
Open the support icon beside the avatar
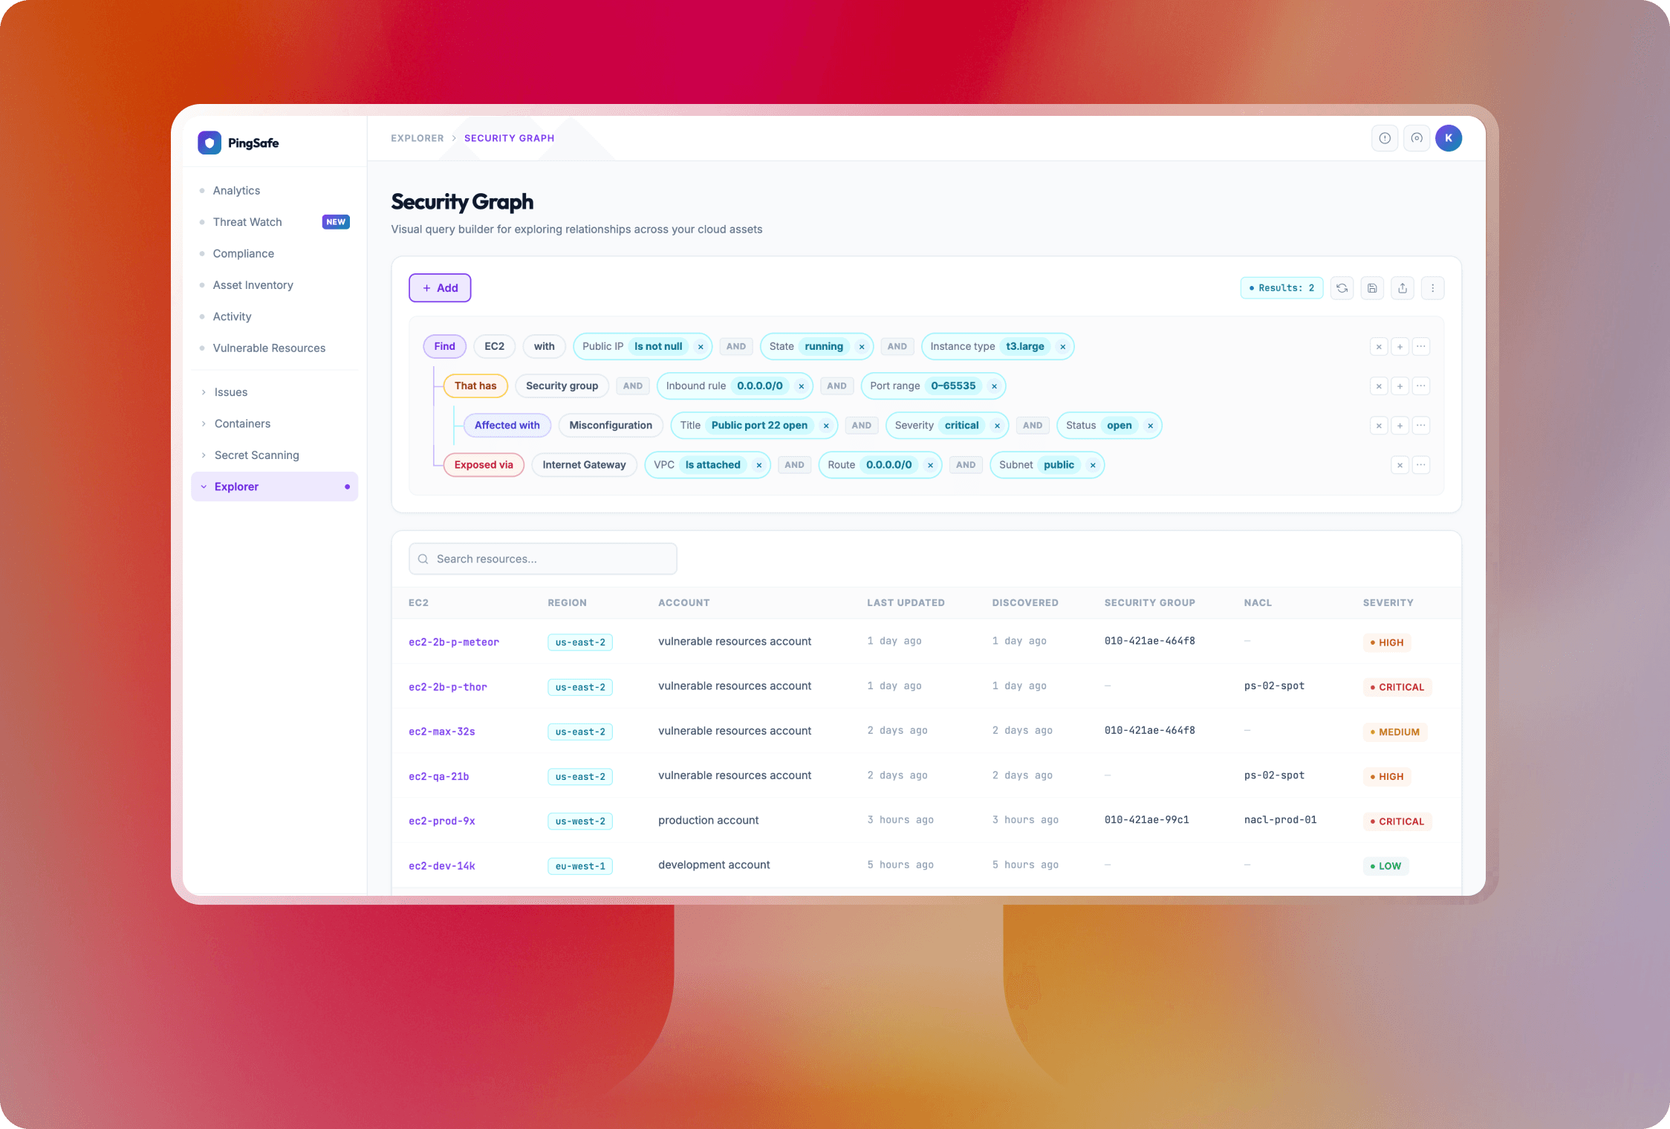tap(1417, 138)
